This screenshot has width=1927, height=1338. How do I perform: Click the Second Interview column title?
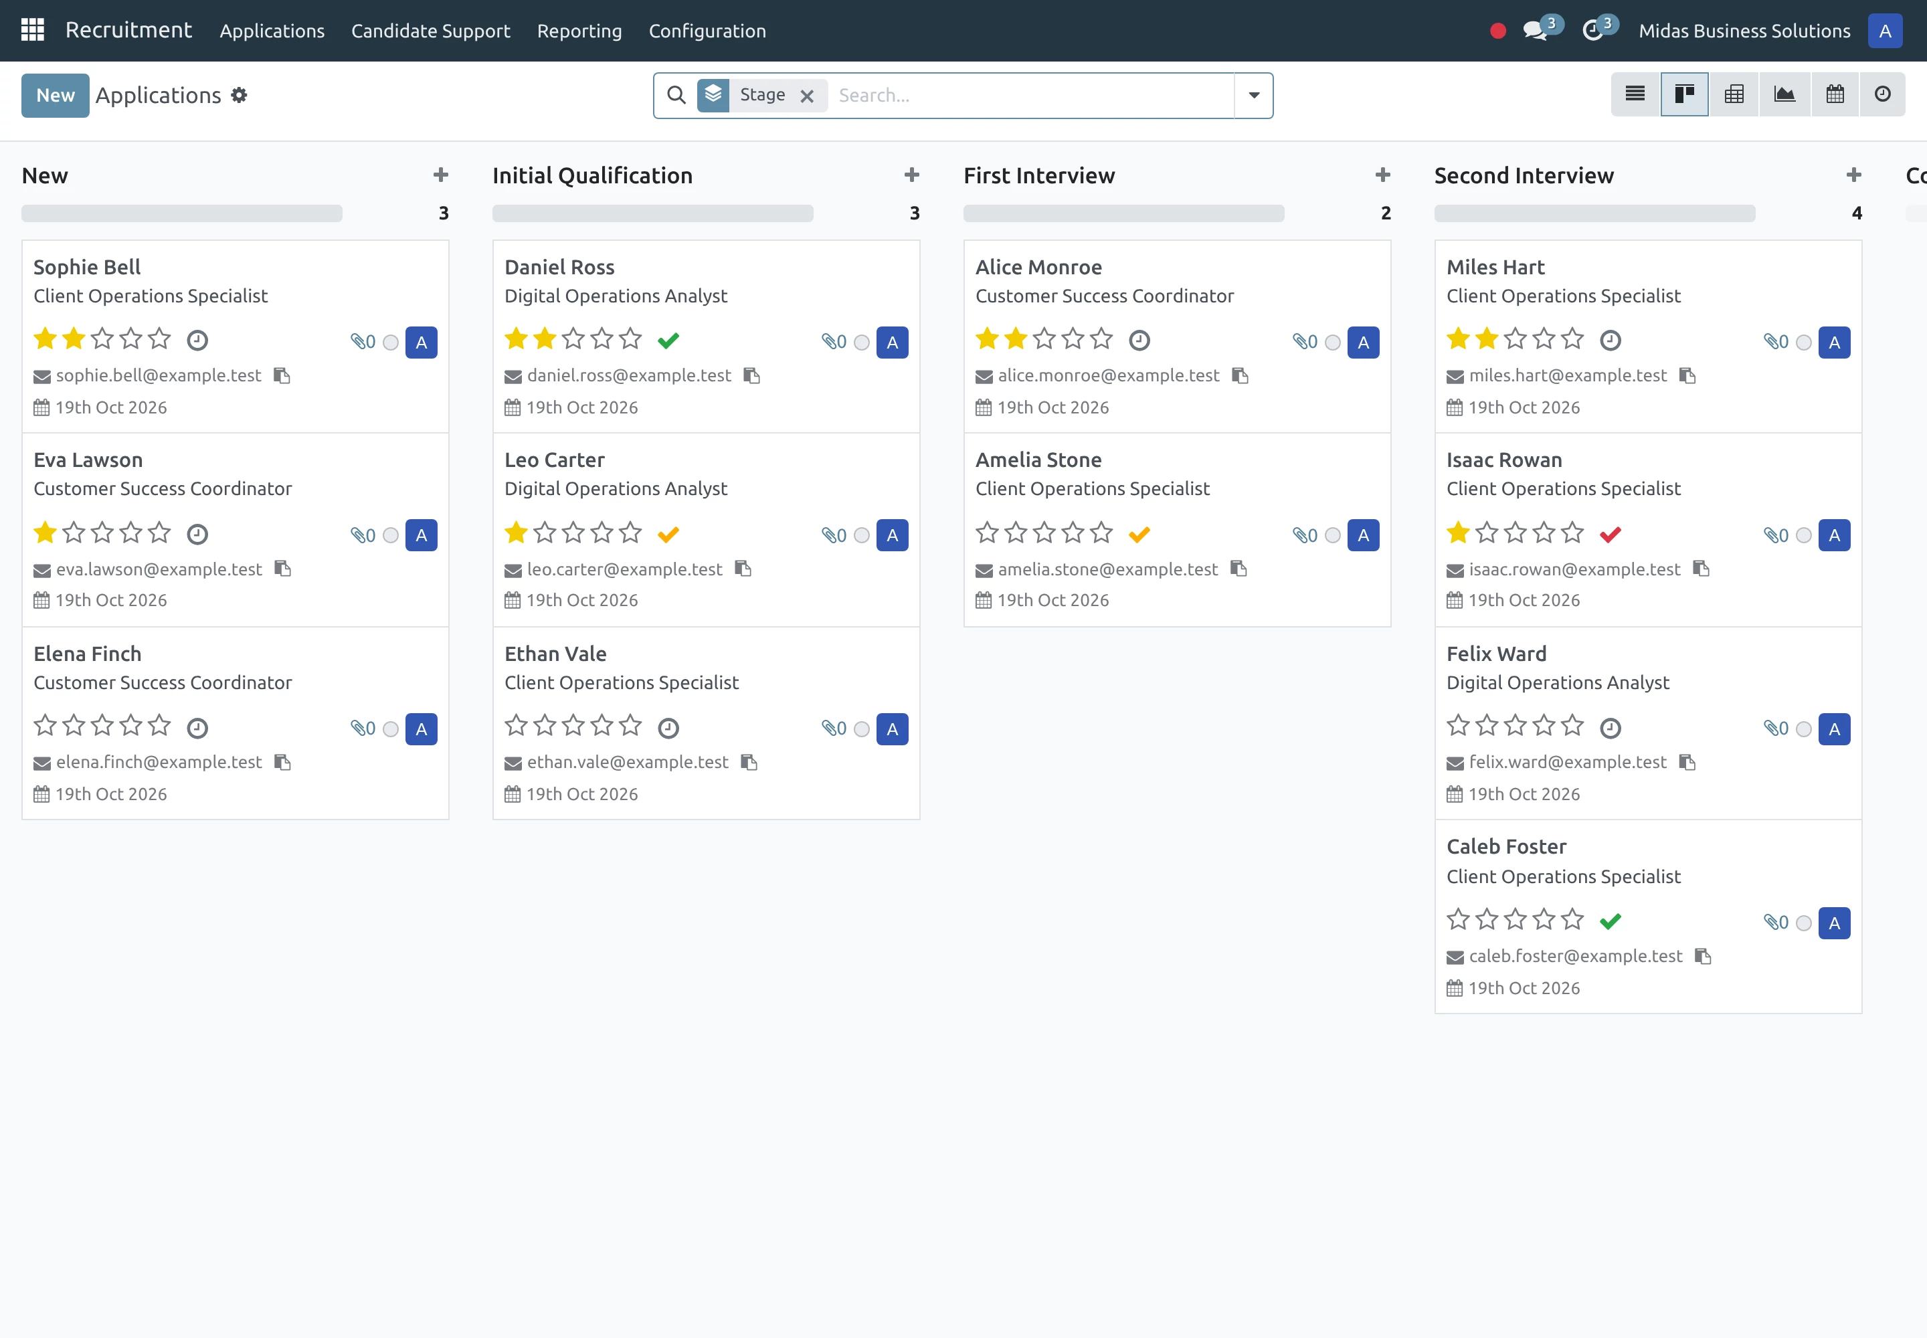tap(1524, 175)
